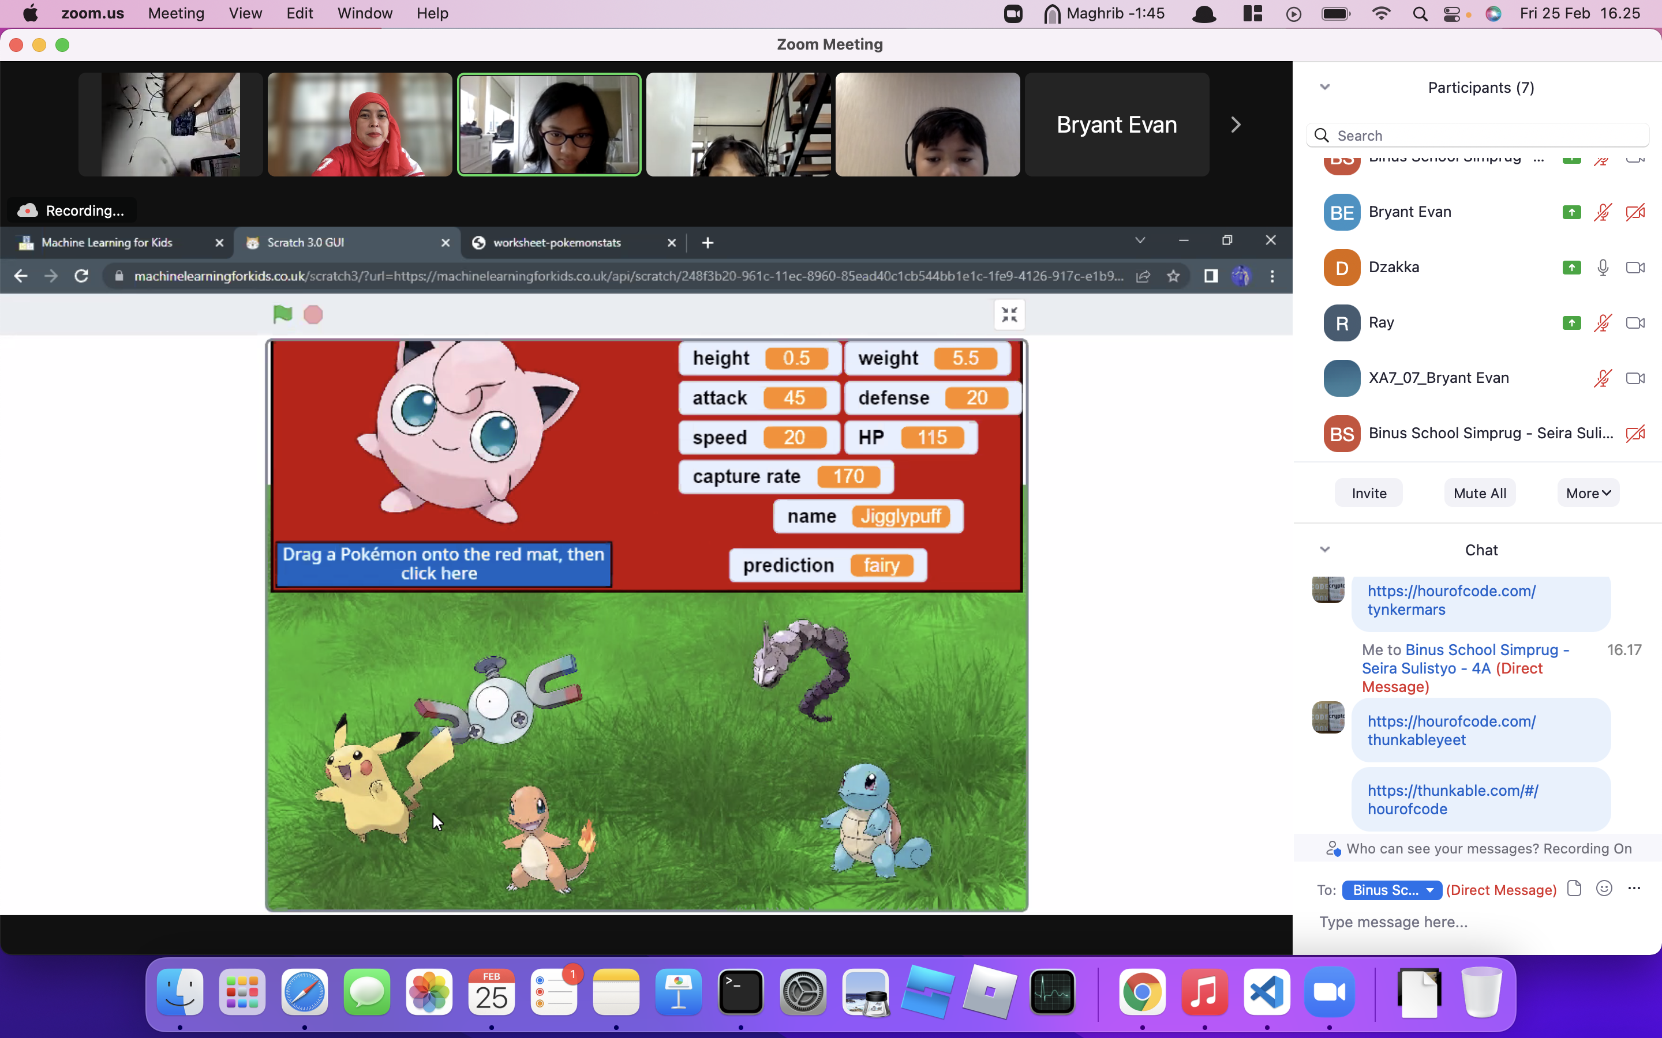The height and width of the screenshot is (1038, 1662).
Task: Toggle Ray's muted microphone icon
Action: pyautogui.click(x=1602, y=323)
